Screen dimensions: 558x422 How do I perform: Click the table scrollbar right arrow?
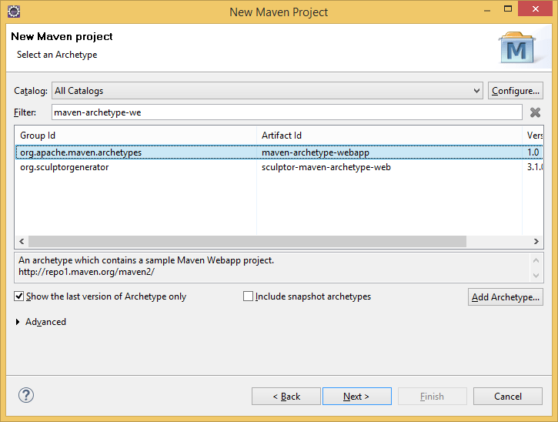click(x=536, y=242)
